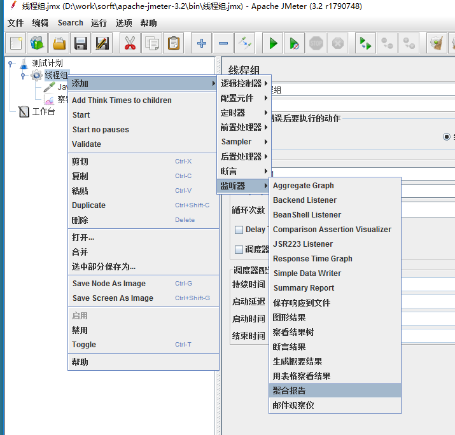This screenshot has width=455, height=435.
Task: Click the Expand All plus icon
Action: [201, 43]
